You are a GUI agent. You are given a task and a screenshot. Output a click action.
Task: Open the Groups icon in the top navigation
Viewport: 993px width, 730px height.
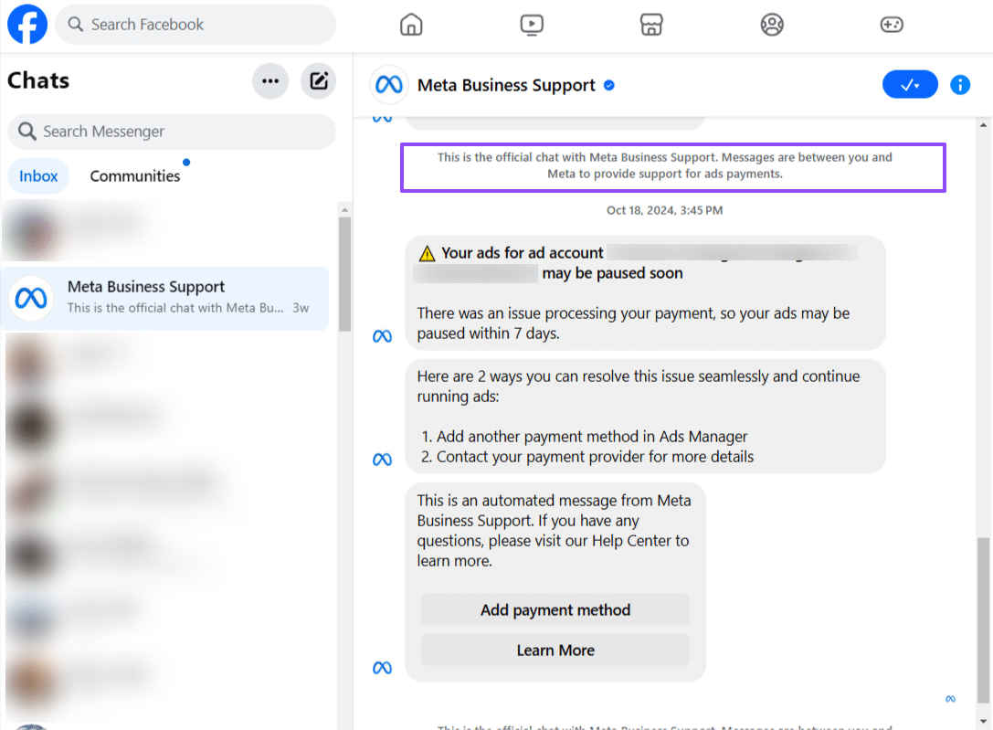(x=771, y=25)
